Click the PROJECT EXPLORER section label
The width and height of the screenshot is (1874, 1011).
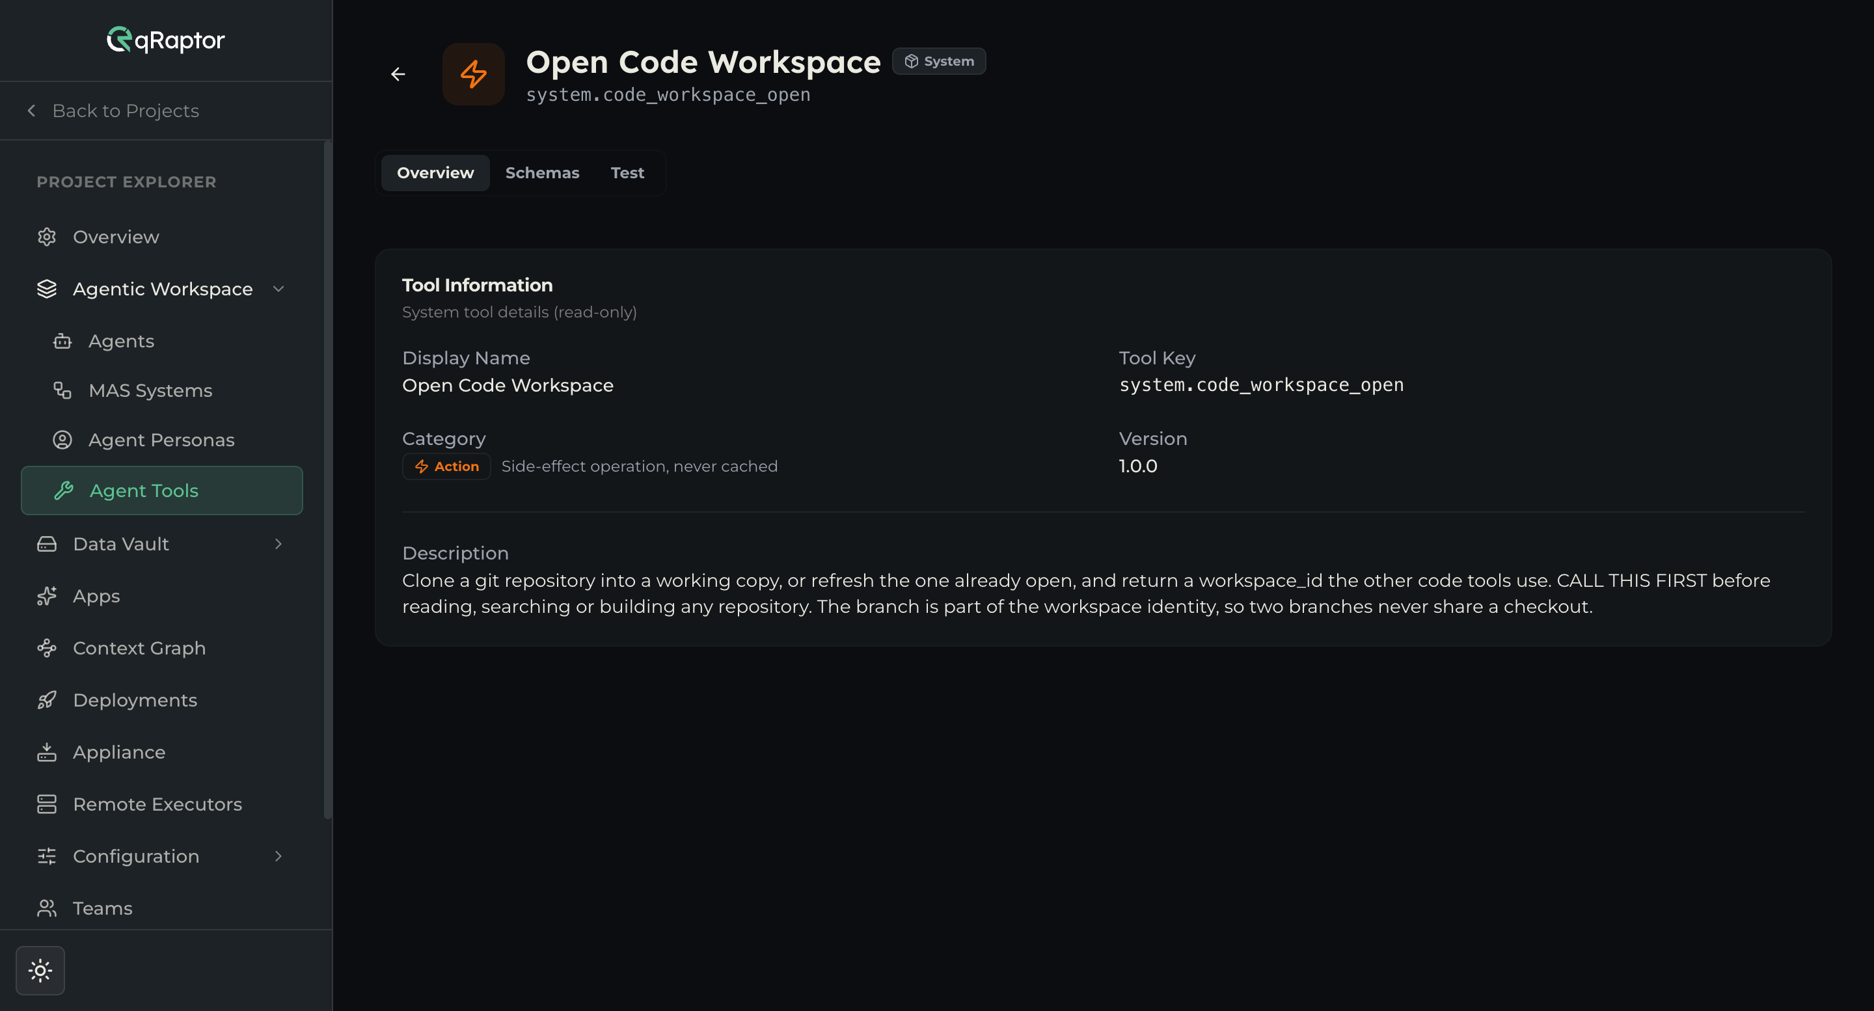click(x=127, y=182)
